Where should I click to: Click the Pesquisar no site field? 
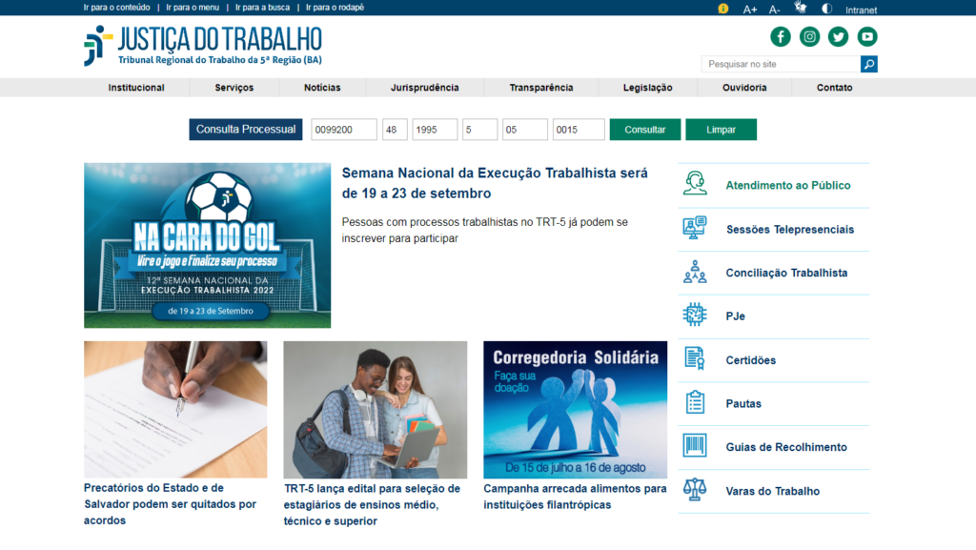coord(781,64)
